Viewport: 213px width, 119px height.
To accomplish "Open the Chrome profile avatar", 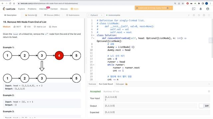I will click(206, 3).
